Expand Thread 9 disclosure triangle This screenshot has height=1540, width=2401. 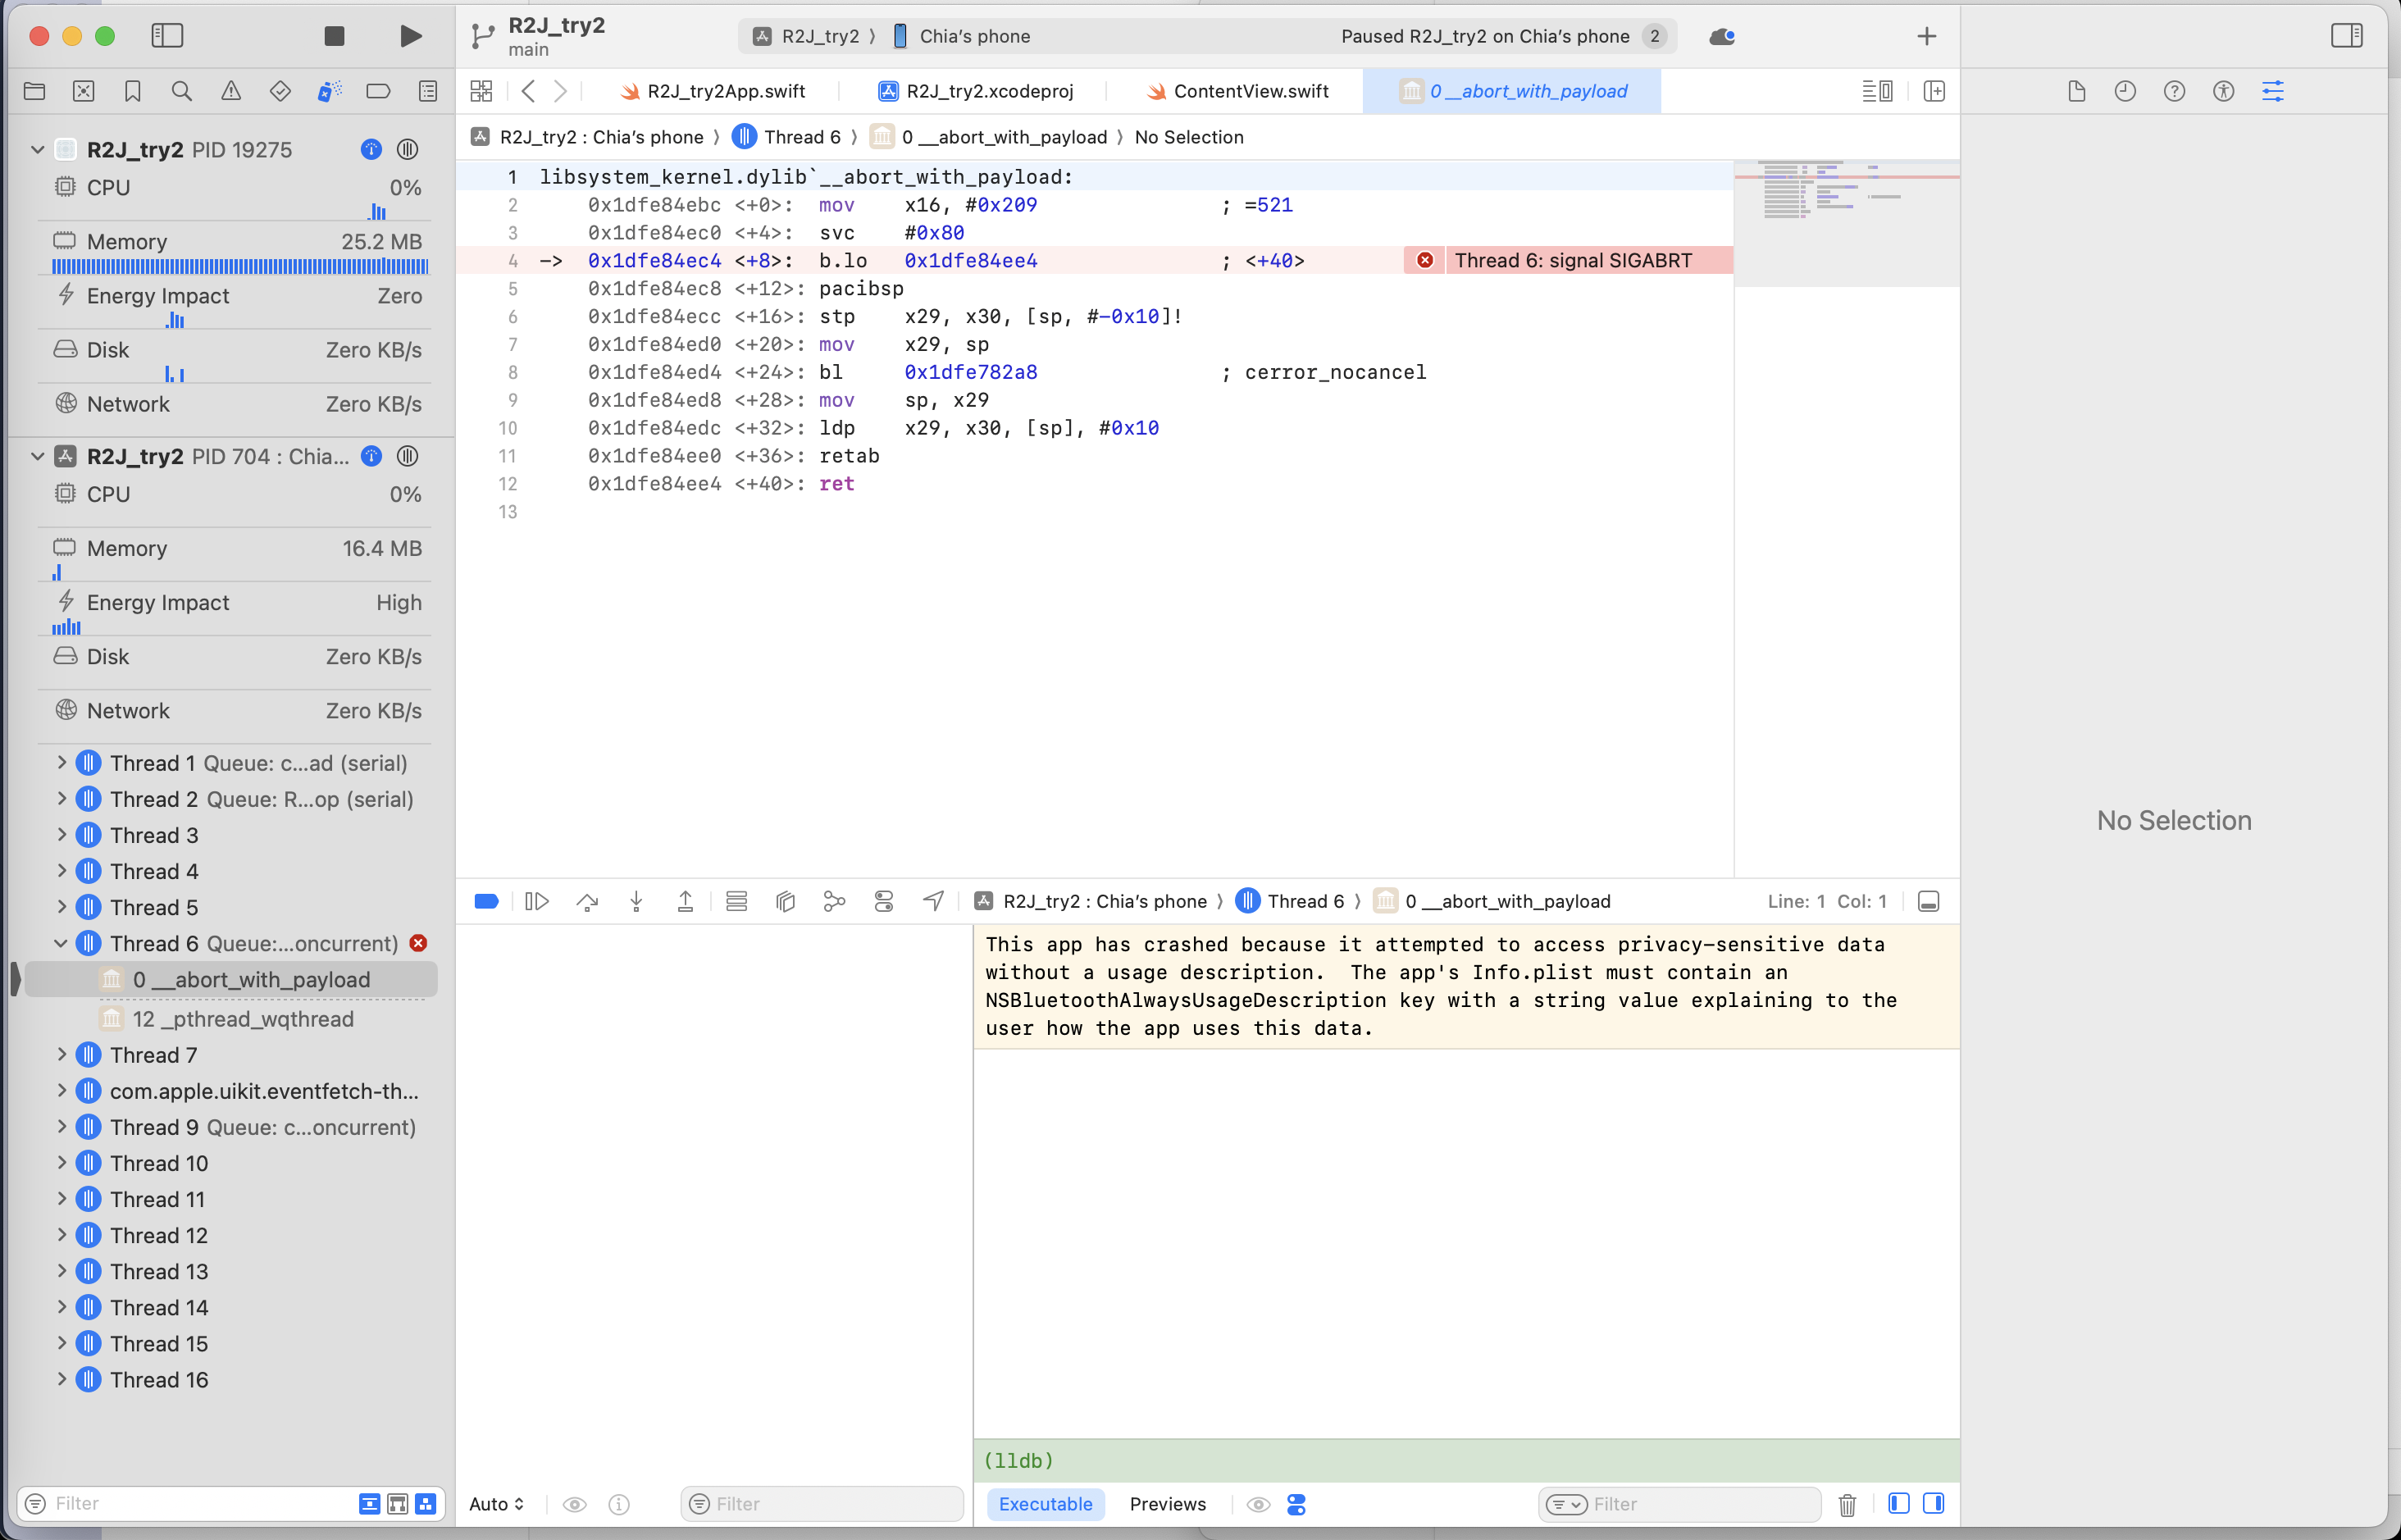click(61, 1127)
